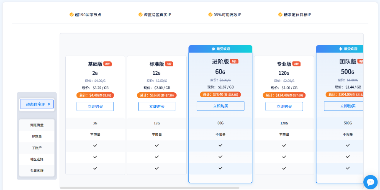Click the 8折 badge on 进阶版
Viewport: 380px width, 190px height.
pyautogui.click(x=234, y=61)
